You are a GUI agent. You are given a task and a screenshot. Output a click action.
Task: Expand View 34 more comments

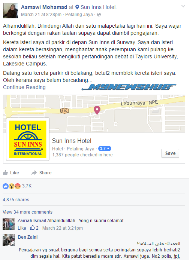(x=28, y=212)
